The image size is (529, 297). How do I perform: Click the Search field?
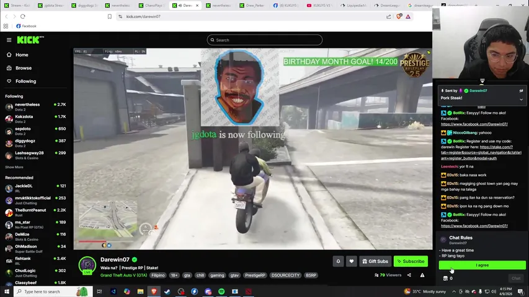(264, 40)
